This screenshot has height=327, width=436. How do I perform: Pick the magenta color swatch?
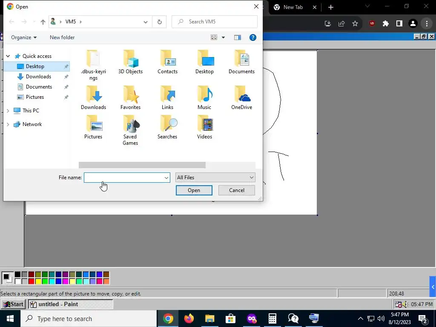tap(65, 281)
